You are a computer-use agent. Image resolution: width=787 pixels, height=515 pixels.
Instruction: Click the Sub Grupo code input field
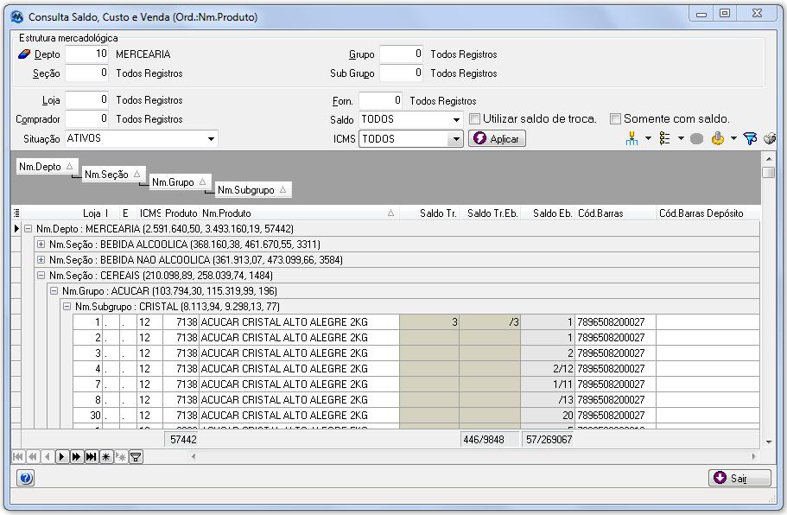point(402,73)
